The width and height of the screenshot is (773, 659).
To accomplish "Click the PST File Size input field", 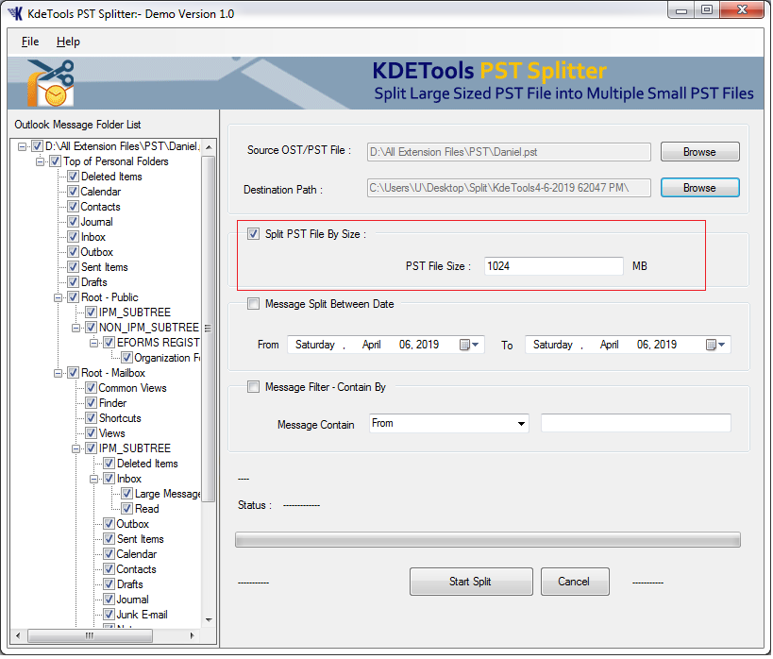I will click(x=553, y=266).
